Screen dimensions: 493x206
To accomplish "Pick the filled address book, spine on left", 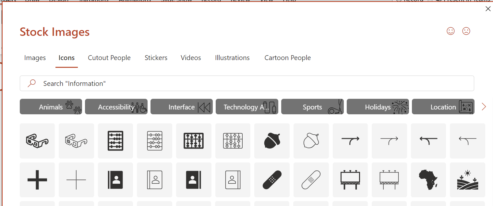I will [x=115, y=180].
